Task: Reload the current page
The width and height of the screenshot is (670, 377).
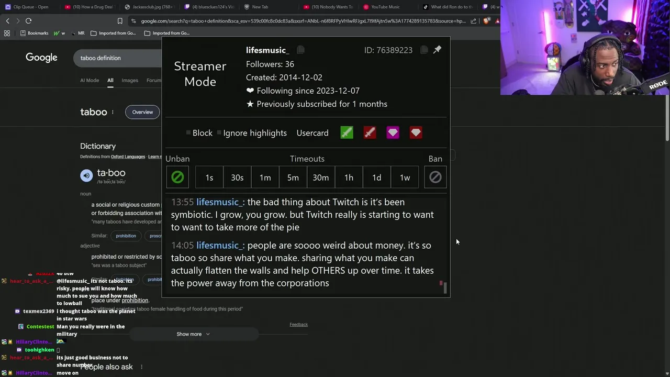Action: click(x=29, y=21)
